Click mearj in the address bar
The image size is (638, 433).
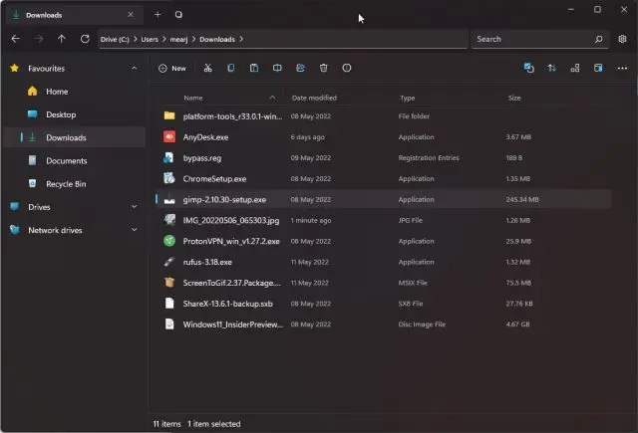tap(178, 40)
